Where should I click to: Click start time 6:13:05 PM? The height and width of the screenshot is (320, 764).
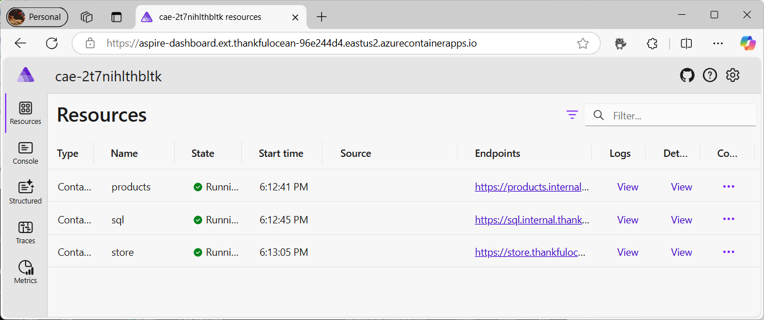coord(284,252)
